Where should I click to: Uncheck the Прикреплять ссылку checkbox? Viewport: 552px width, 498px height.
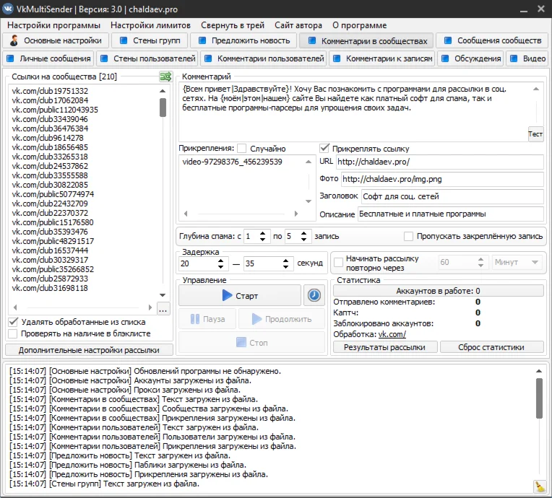click(x=324, y=148)
